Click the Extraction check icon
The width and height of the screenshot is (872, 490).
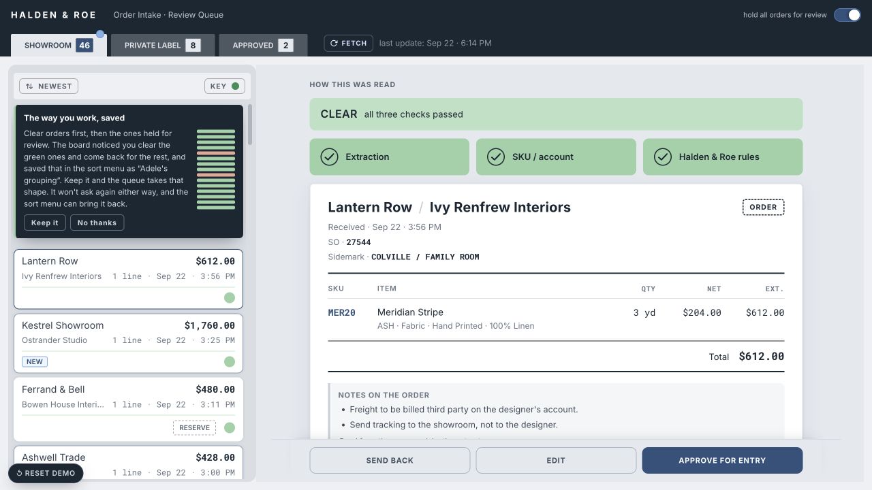point(329,157)
